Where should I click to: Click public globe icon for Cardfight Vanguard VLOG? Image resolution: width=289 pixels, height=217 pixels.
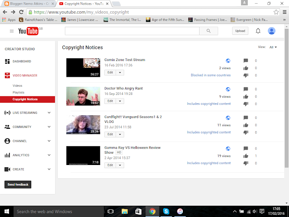(228, 118)
